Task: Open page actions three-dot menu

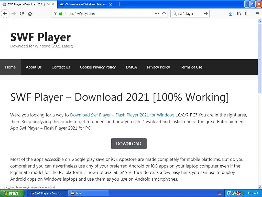Action: click(157, 14)
